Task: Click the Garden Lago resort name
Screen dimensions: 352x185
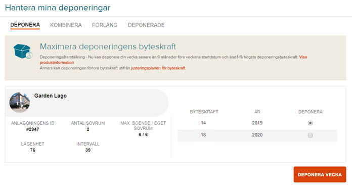Action: pos(51,96)
